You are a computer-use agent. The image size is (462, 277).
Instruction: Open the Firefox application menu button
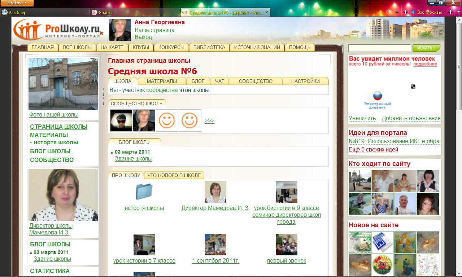coord(17,3)
